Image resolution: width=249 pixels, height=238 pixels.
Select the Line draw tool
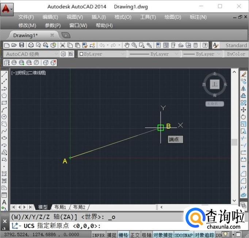(4, 74)
